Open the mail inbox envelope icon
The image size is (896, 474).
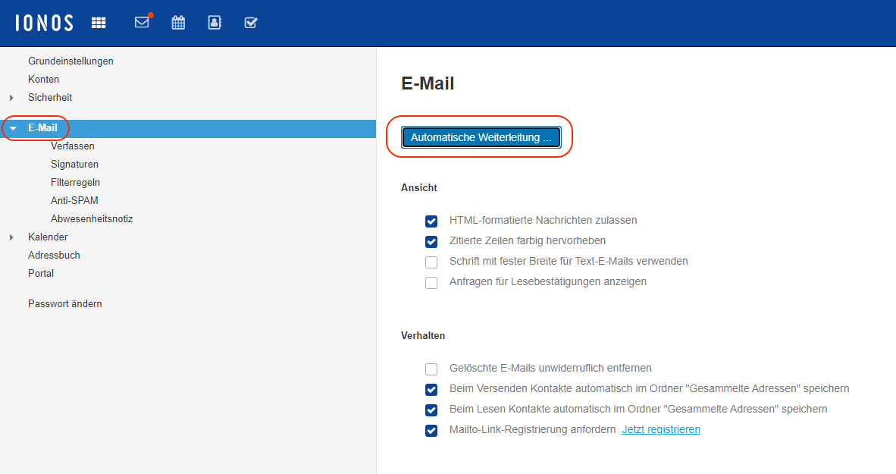[x=142, y=23]
